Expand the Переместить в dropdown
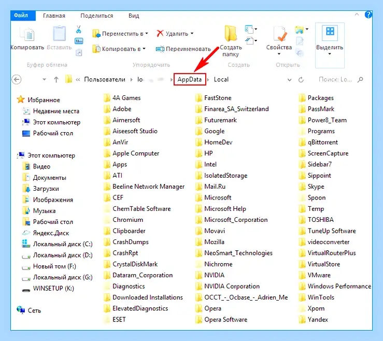Viewport: 383px width, 341px height. (x=147, y=34)
